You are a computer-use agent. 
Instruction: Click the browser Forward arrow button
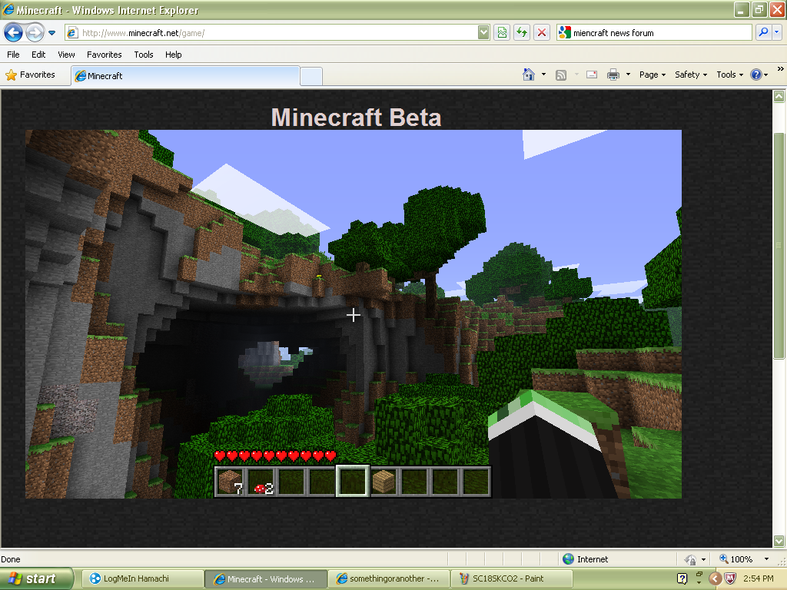tap(34, 32)
